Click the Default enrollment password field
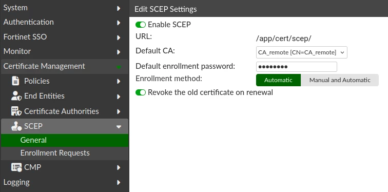The image size is (388, 192). [x=297, y=67]
